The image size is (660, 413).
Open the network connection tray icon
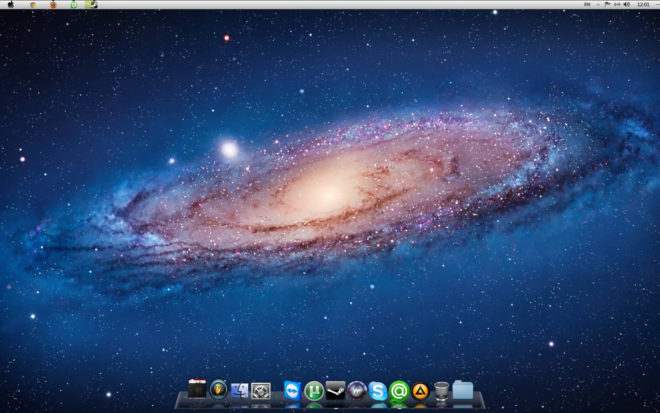point(617,5)
